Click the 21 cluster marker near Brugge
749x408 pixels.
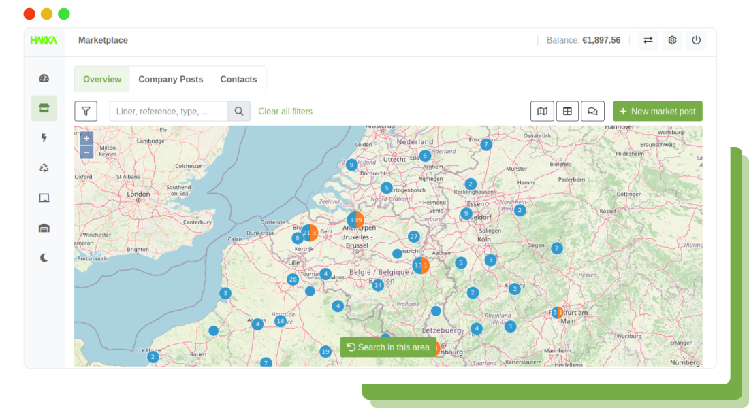point(310,233)
